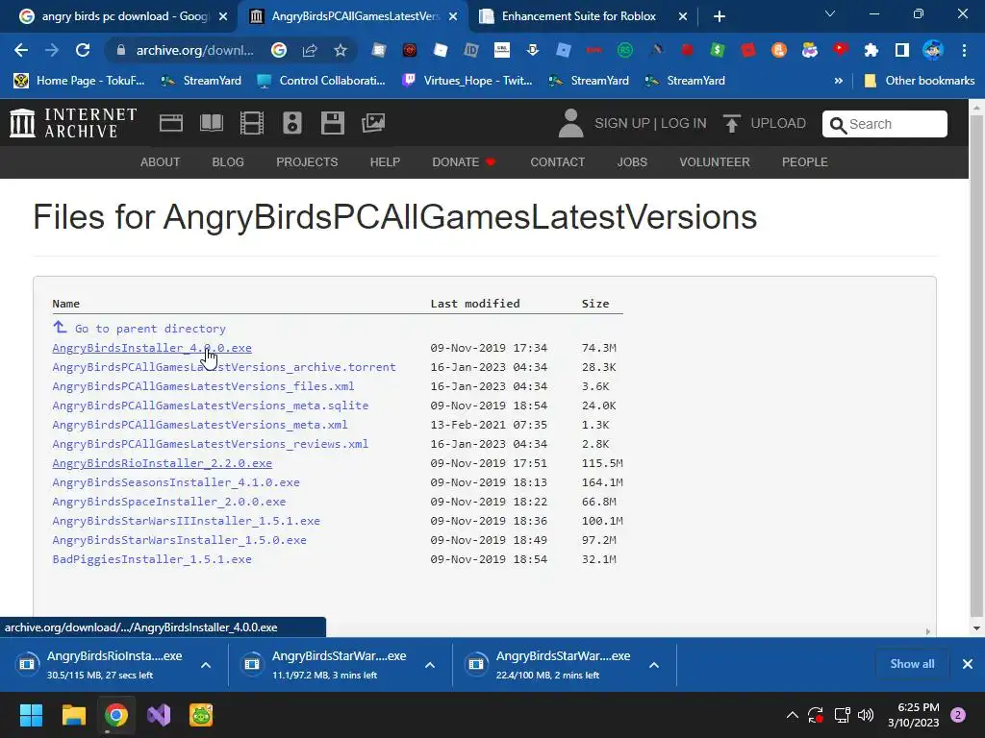Open the HELP menu item

385,161
